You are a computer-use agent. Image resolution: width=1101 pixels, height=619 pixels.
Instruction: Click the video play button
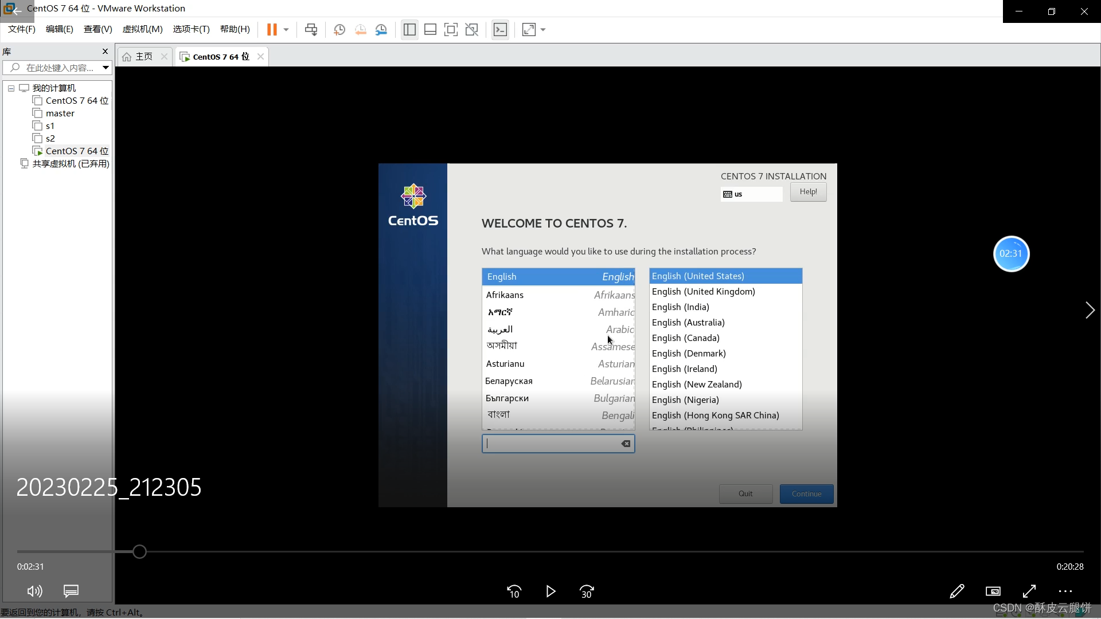[x=550, y=591]
